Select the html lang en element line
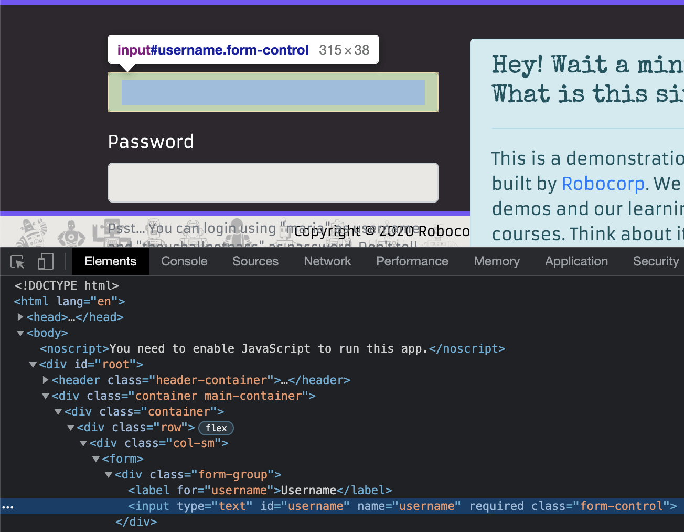The image size is (684, 532). [x=69, y=301]
